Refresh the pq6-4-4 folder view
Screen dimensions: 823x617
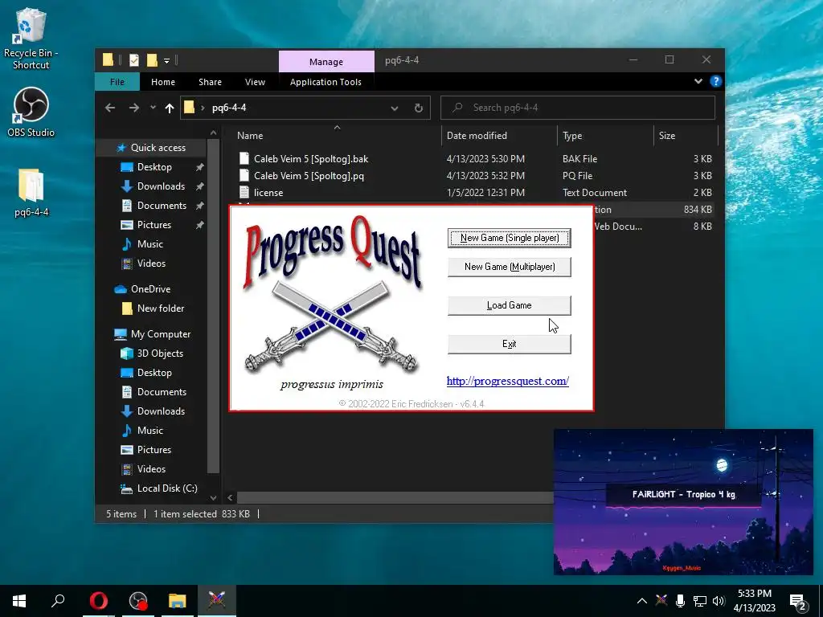[418, 108]
